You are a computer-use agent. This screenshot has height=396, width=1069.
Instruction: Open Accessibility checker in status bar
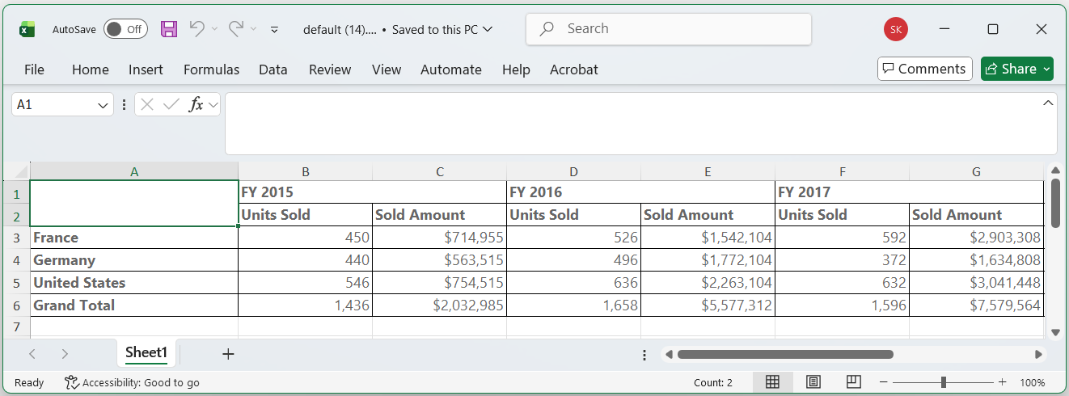132,382
